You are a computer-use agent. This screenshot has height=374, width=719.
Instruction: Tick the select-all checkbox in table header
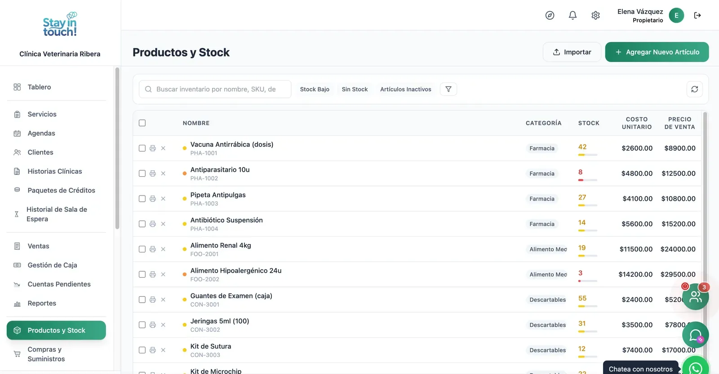coord(142,123)
